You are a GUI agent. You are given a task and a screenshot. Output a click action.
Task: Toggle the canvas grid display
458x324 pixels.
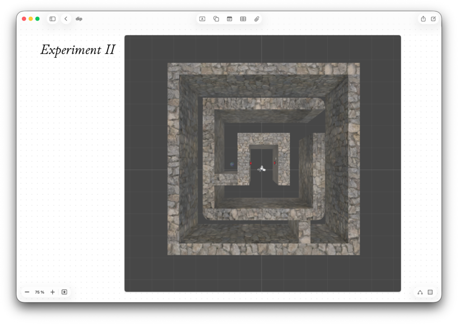[430, 292]
